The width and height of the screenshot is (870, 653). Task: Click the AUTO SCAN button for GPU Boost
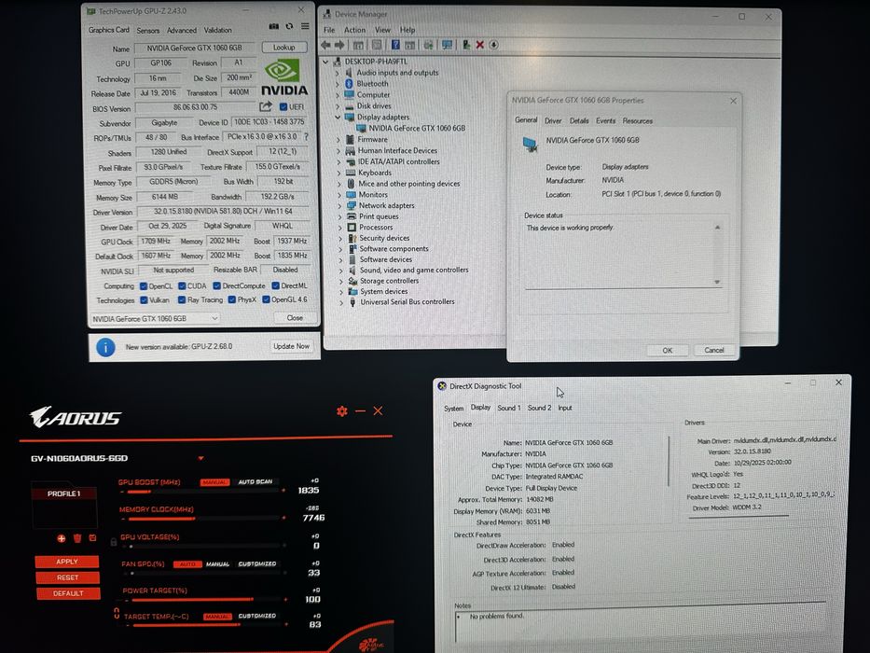(255, 482)
